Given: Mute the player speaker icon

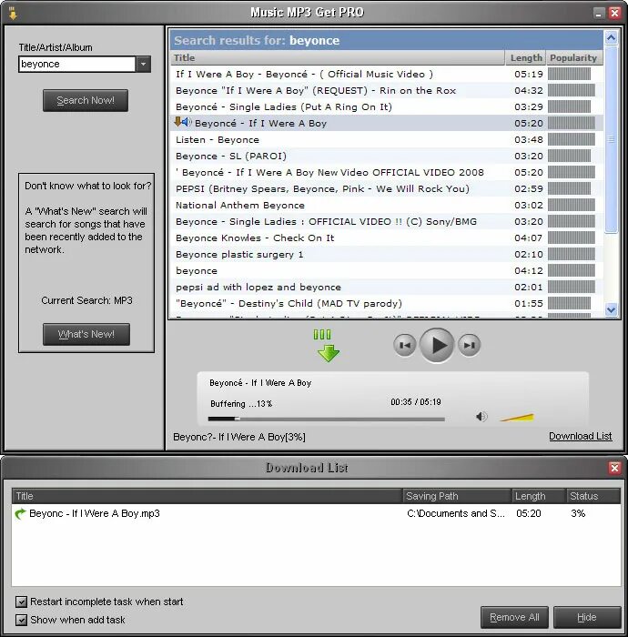Looking at the screenshot, I should point(481,417).
